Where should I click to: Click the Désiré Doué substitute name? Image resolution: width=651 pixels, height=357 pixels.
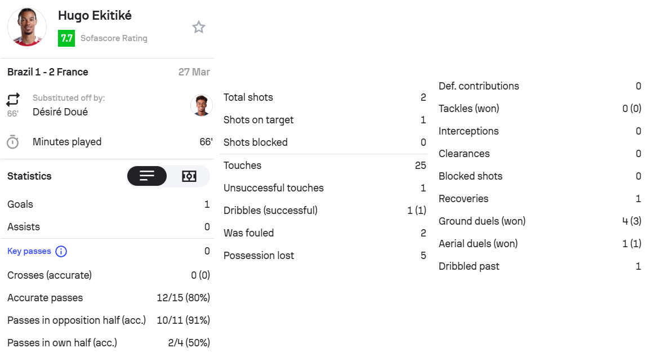click(x=60, y=111)
